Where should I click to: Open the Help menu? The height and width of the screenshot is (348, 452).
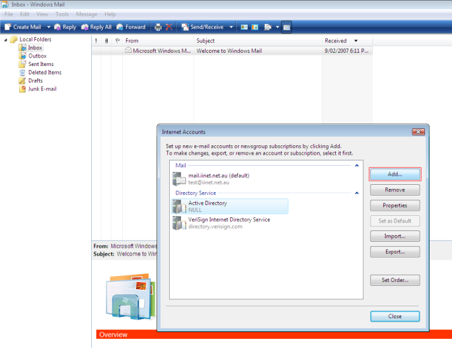click(110, 14)
